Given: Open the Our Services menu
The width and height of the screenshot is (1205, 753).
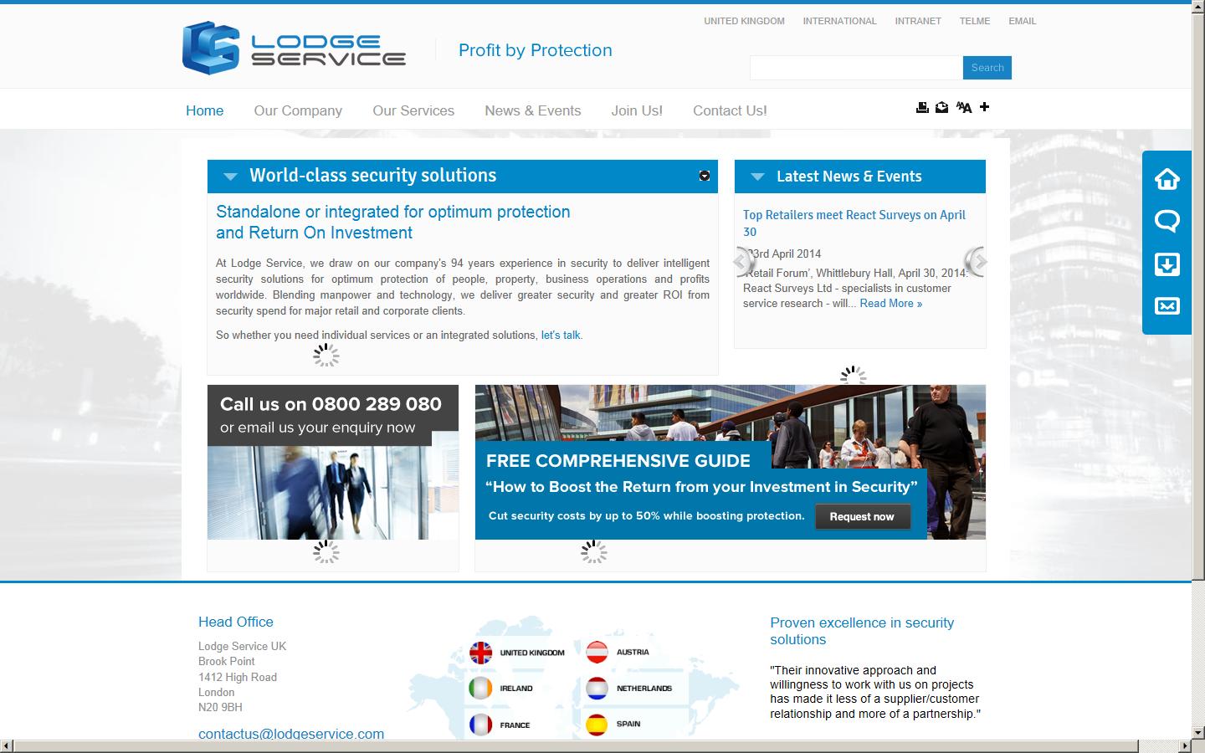Looking at the screenshot, I should pyautogui.click(x=413, y=110).
